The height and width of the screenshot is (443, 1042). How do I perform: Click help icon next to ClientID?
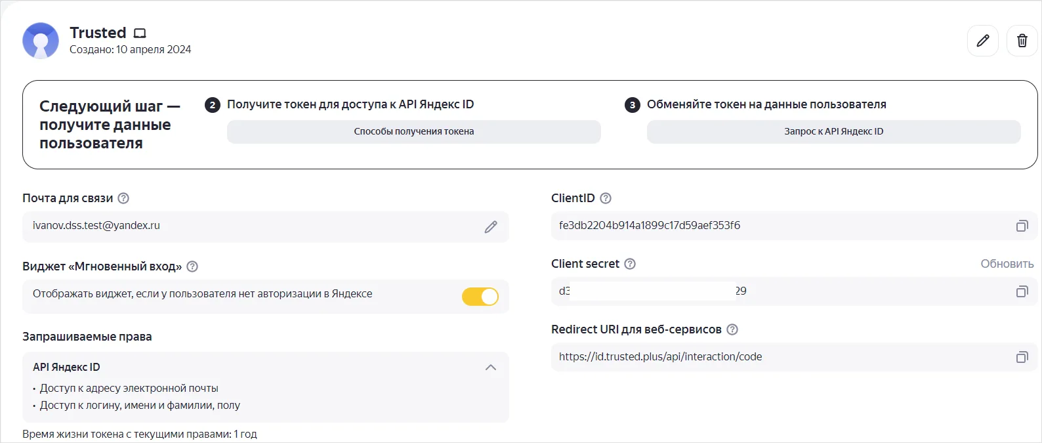(606, 198)
